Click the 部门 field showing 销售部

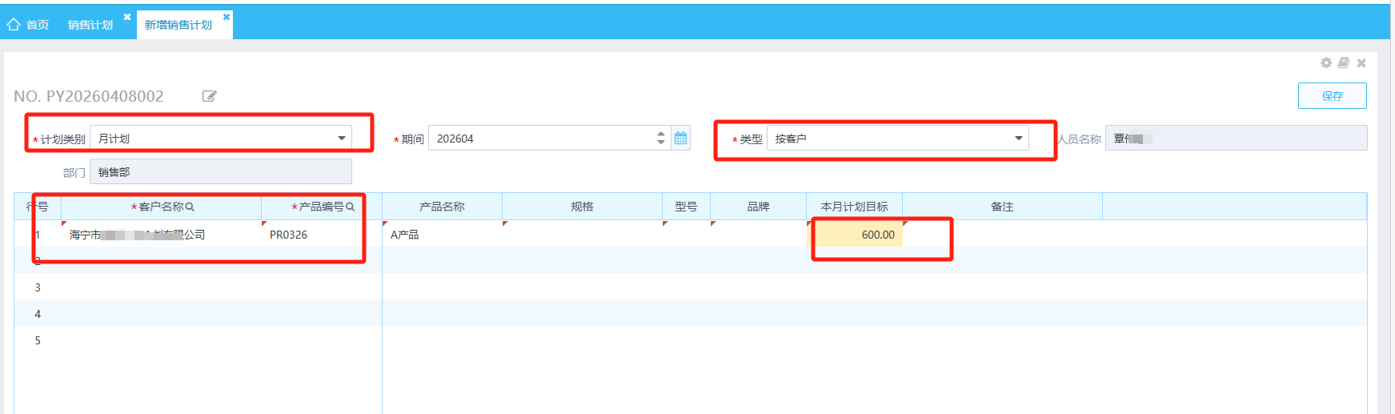pyautogui.click(x=221, y=171)
